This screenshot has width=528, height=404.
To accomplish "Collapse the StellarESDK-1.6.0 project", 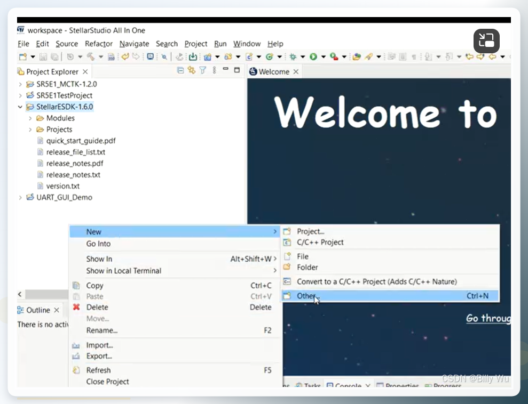I will click(x=20, y=107).
